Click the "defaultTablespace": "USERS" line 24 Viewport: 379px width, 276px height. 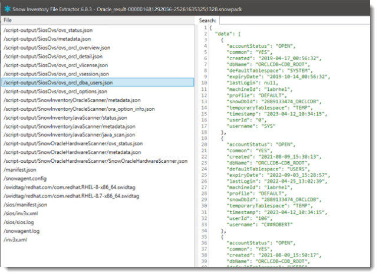(268, 169)
